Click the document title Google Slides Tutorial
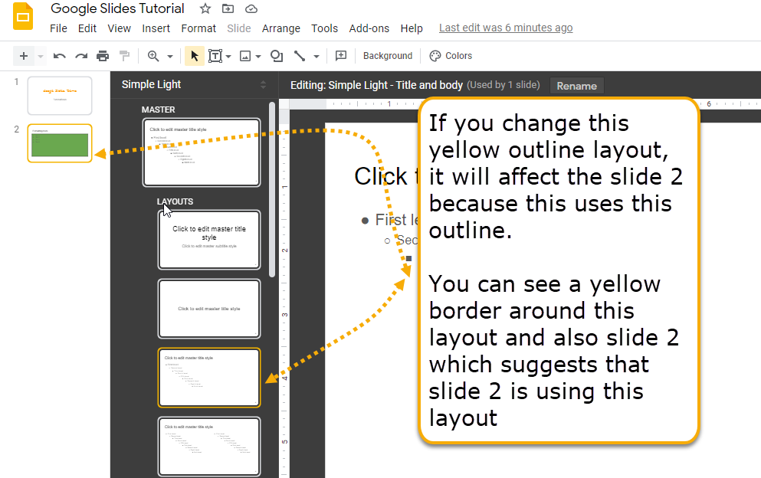This screenshot has width=761, height=478. pos(117,8)
